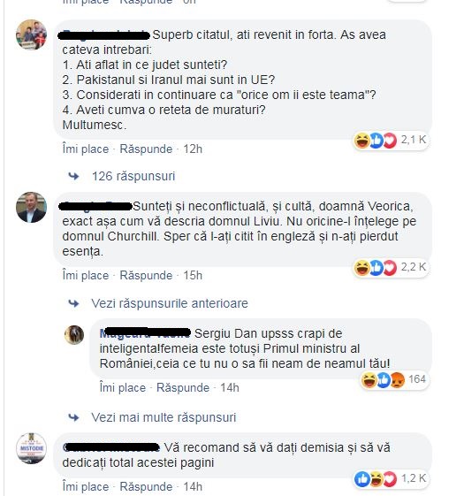
Task: Expand Vezi mai multe răspunsuri
Action: (x=164, y=417)
